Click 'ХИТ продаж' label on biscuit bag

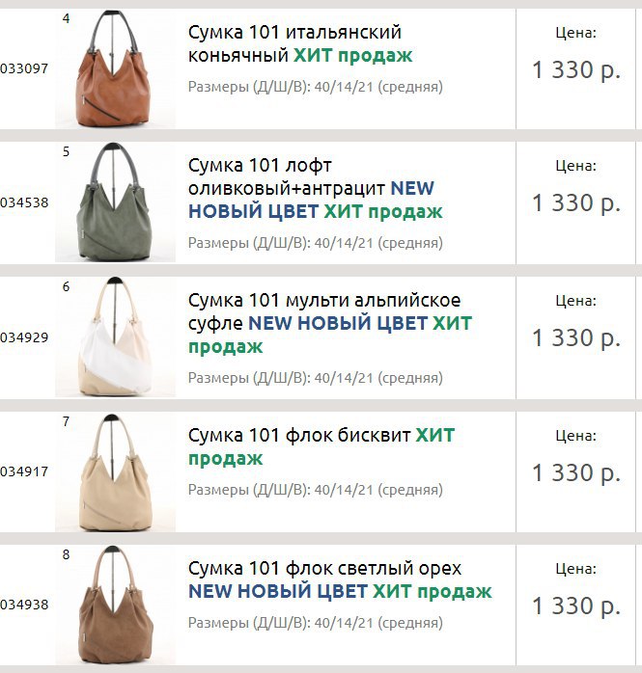[321, 446]
